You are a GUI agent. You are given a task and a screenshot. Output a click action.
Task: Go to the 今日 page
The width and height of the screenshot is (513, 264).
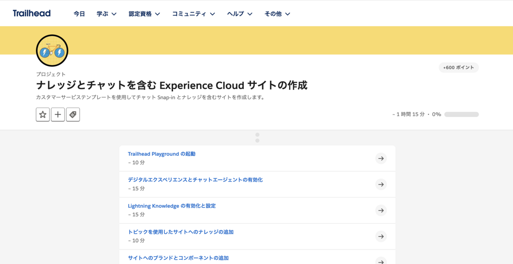click(79, 14)
